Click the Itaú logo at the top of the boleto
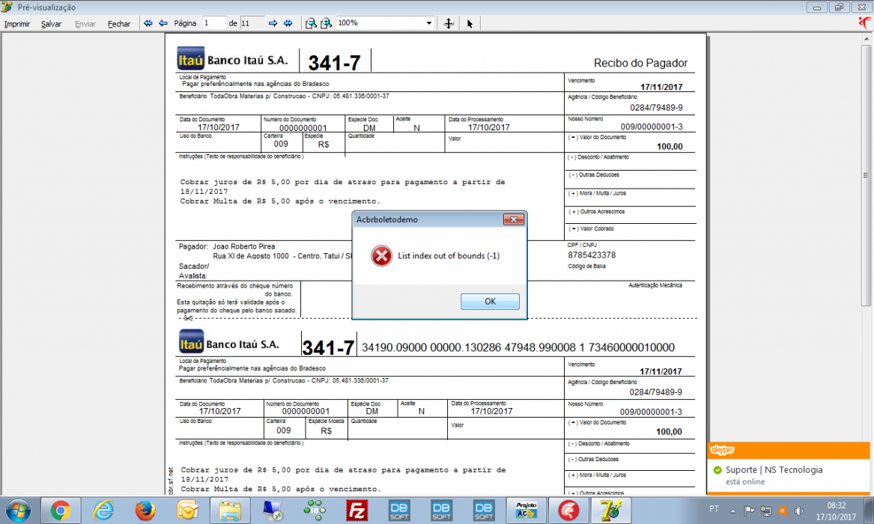The width and height of the screenshot is (874, 524). coord(191,59)
